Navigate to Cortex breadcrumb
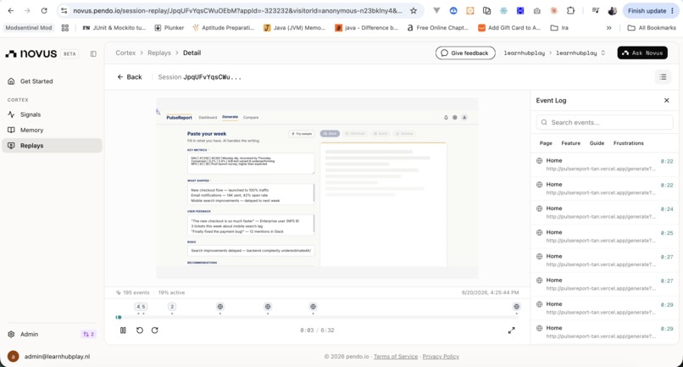 [125, 53]
